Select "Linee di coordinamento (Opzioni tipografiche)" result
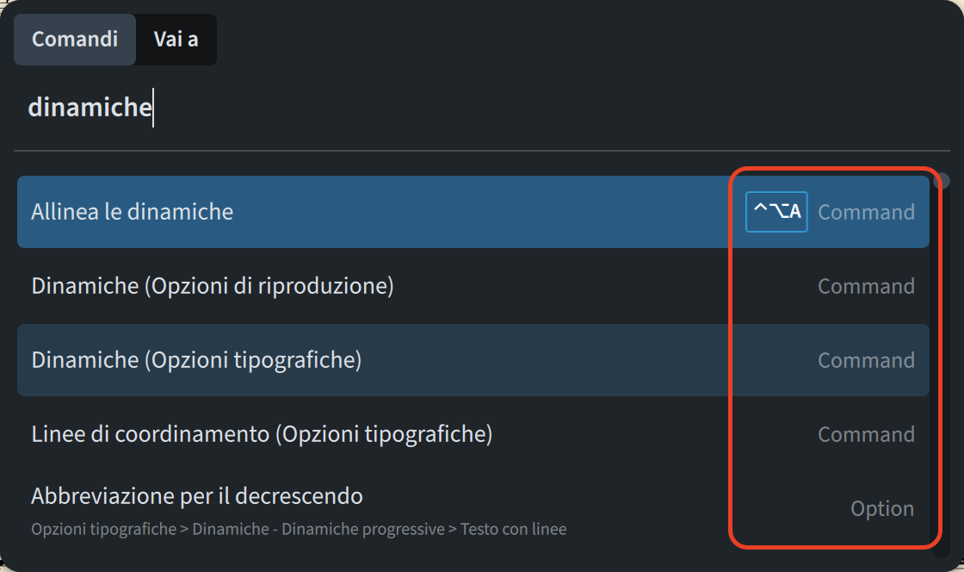 pyautogui.click(x=262, y=434)
